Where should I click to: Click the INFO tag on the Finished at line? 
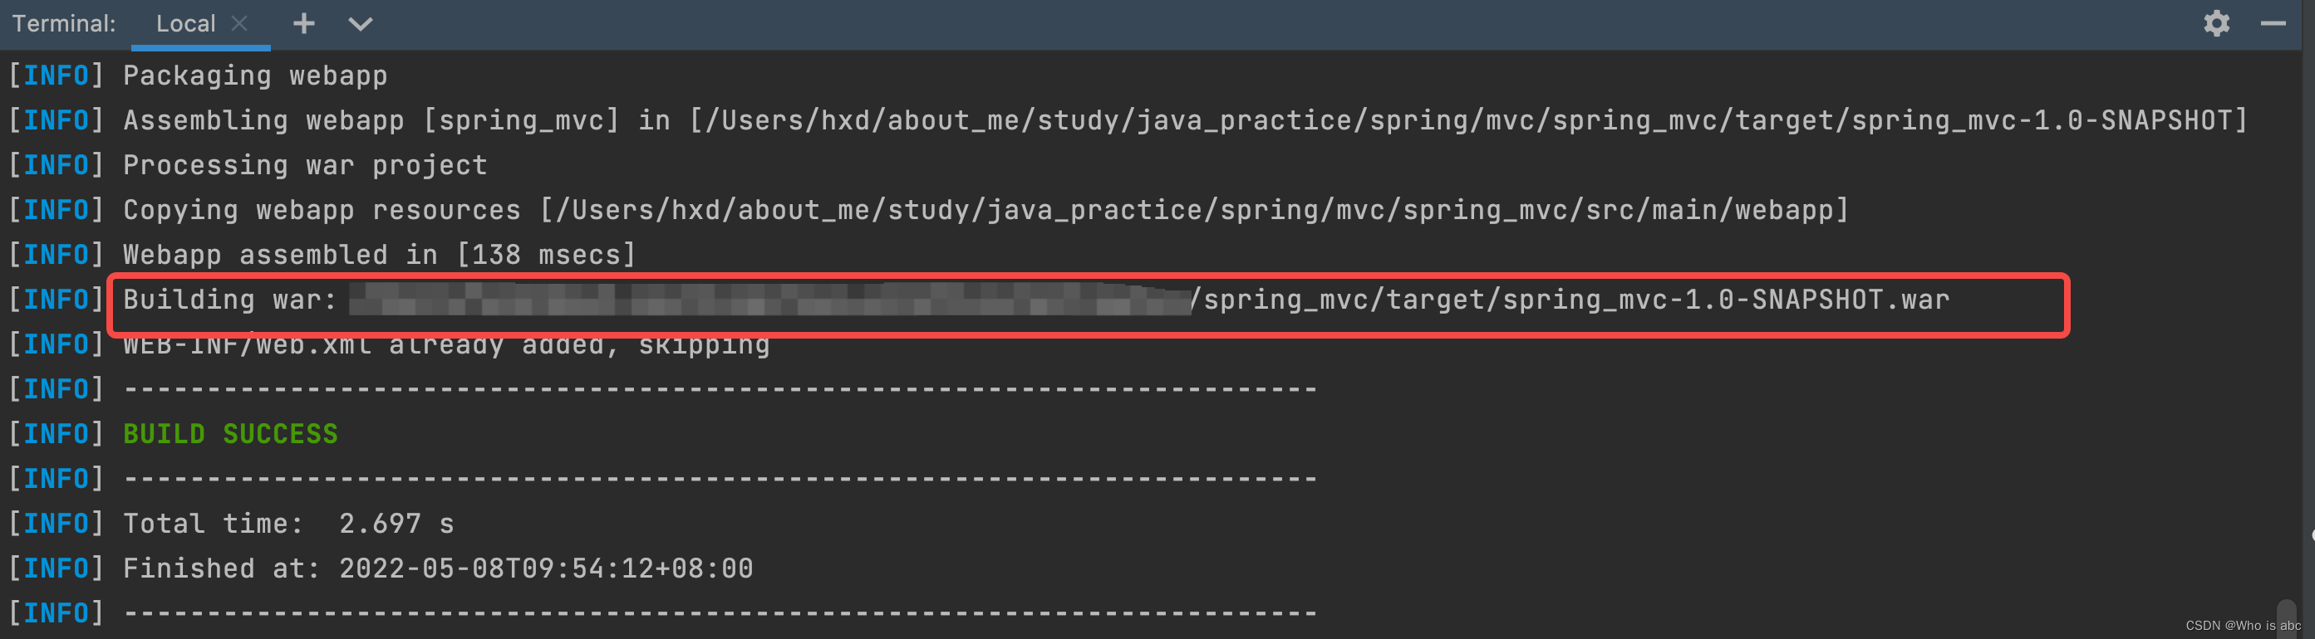[x=55, y=567]
